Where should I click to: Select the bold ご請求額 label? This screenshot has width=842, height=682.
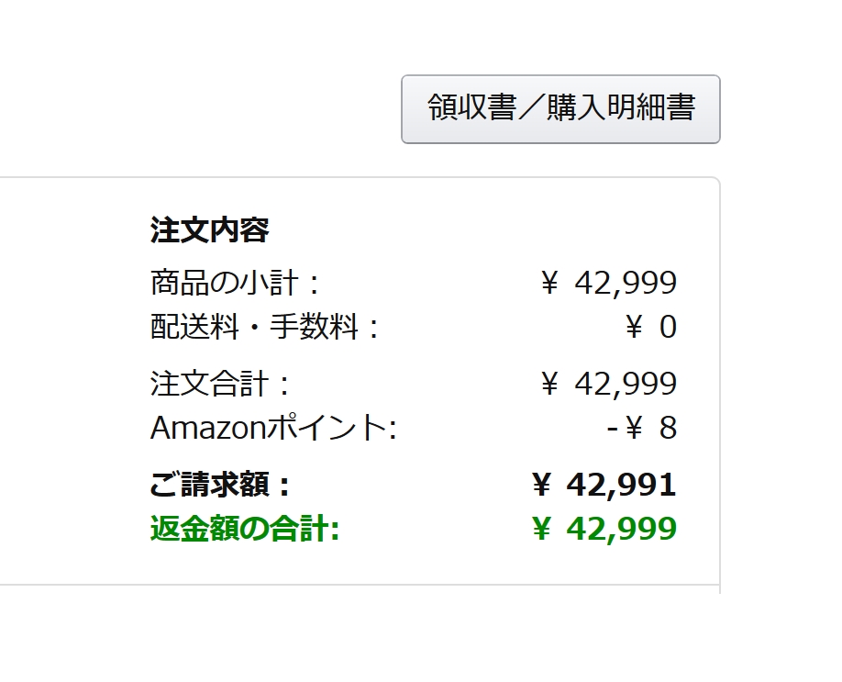click(x=218, y=484)
